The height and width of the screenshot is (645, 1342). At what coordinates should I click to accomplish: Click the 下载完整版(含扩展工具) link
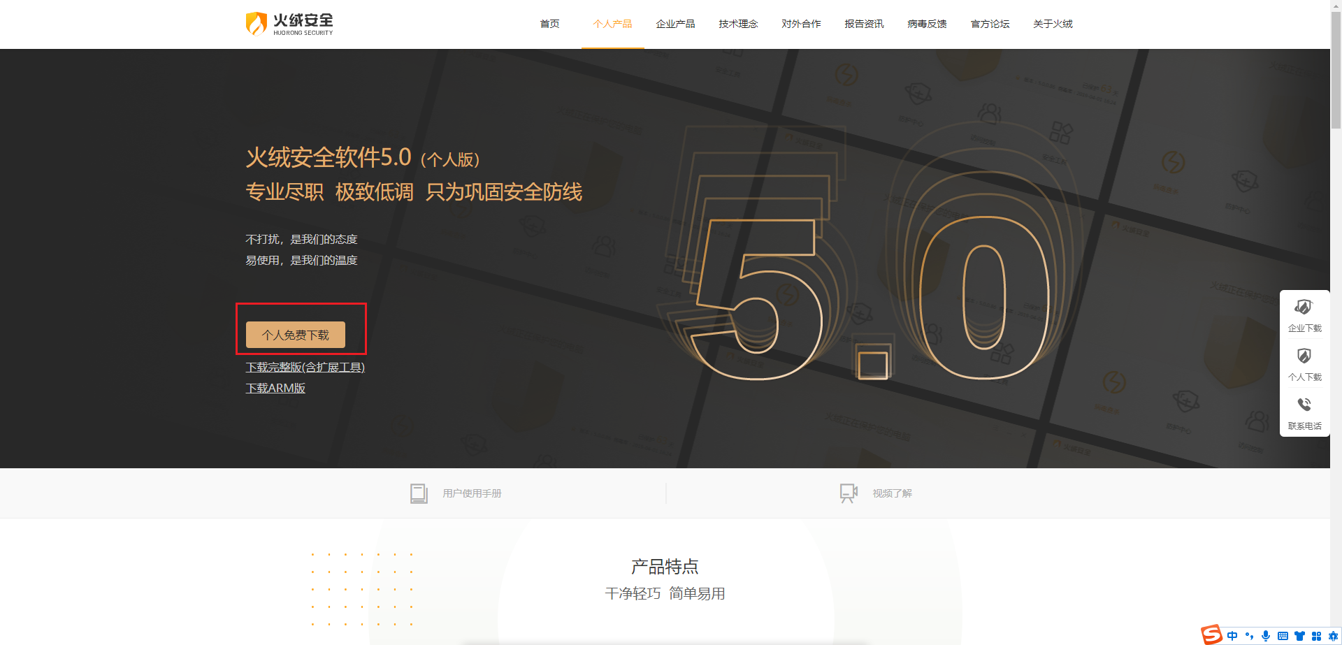[305, 367]
